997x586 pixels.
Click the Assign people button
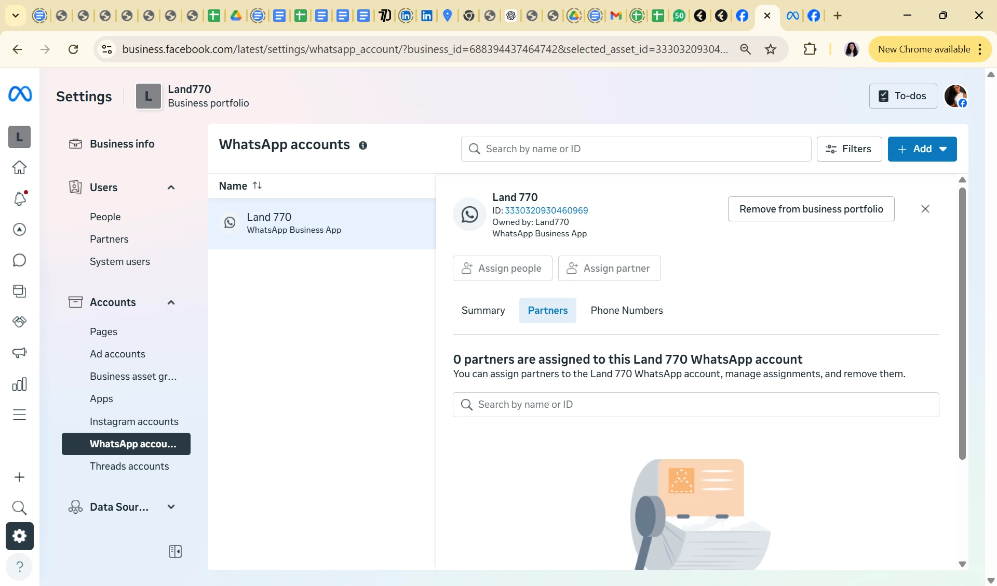click(502, 268)
